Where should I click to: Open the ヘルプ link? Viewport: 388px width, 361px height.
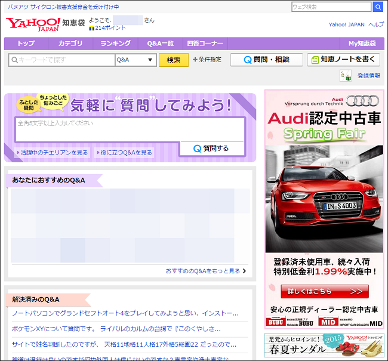click(x=376, y=24)
